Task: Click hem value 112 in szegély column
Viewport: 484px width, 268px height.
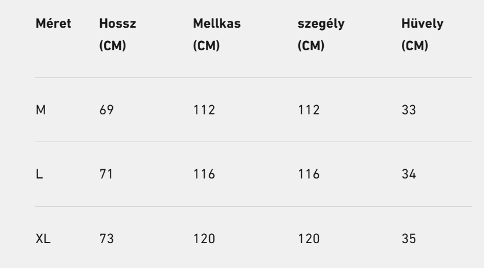Action: (309, 110)
